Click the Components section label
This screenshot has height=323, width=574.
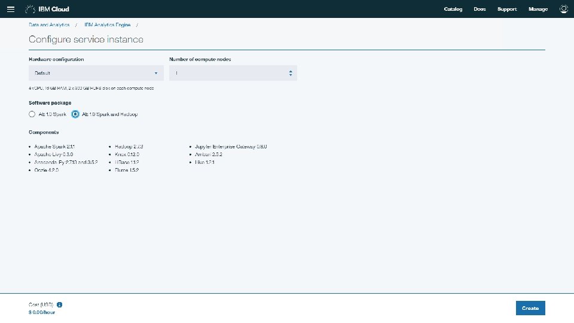tap(44, 132)
